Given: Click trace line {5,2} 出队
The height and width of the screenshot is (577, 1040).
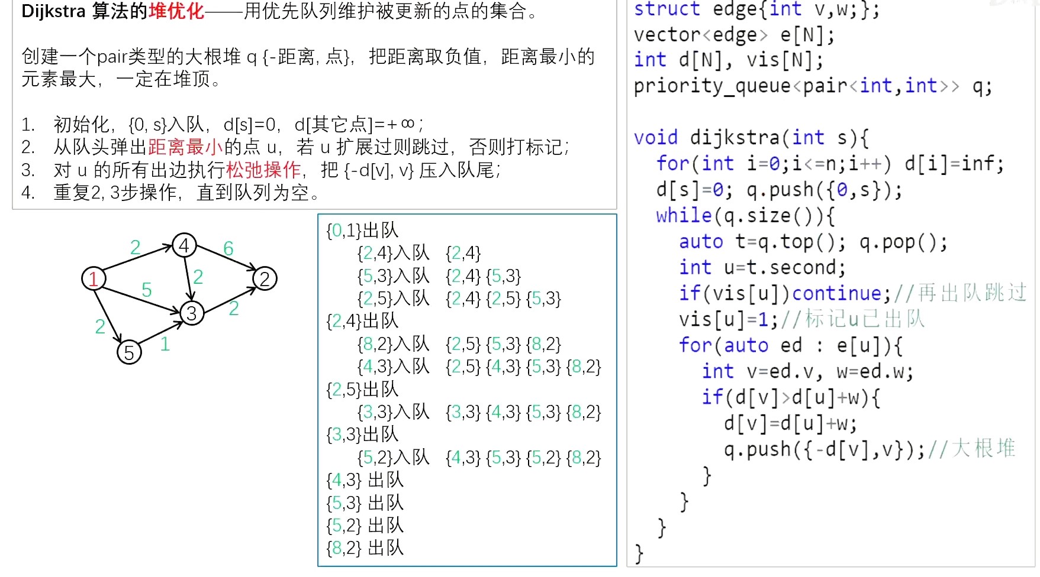Looking at the screenshot, I should tap(365, 525).
